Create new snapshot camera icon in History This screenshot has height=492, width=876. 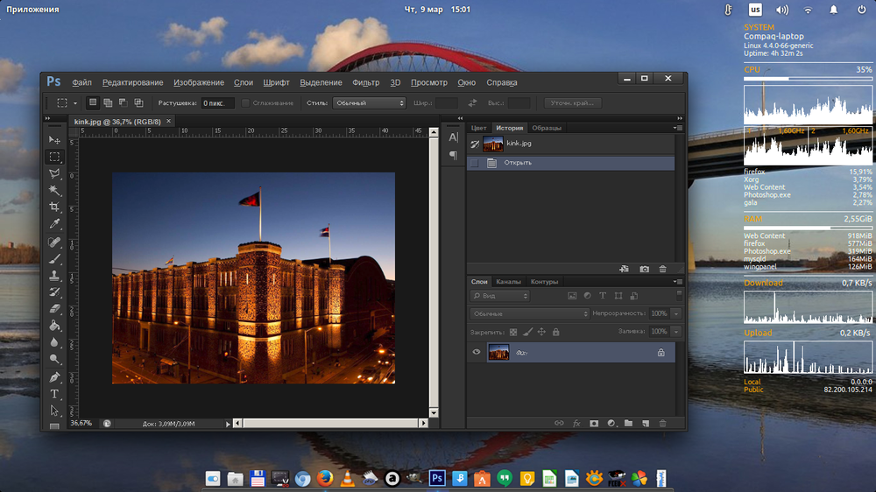tap(644, 269)
